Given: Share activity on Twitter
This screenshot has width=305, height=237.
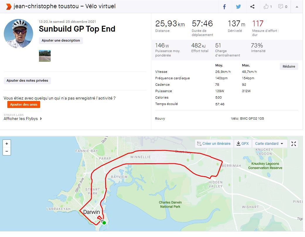Looking at the screenshot, I should coord(238,7).
